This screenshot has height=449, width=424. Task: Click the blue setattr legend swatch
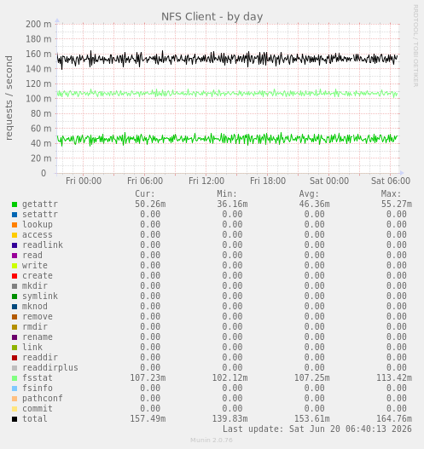[x=15, y=215]
